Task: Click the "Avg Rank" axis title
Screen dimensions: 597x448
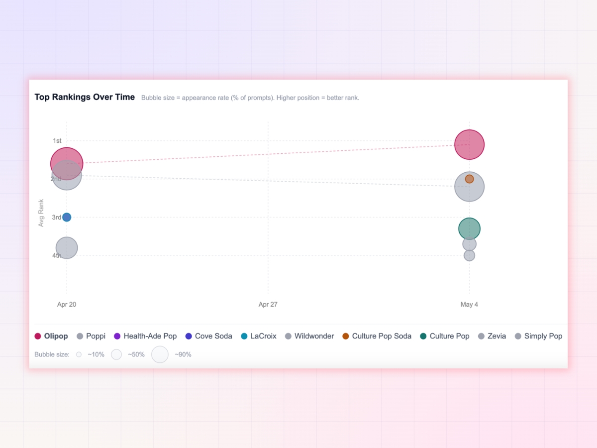Action: [41, 213]
